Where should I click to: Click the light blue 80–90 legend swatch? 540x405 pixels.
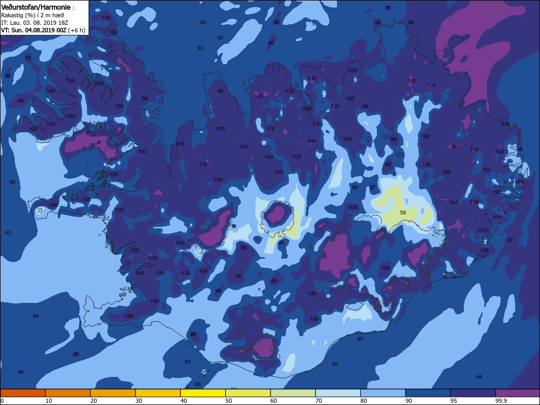[x=383, y=393]
